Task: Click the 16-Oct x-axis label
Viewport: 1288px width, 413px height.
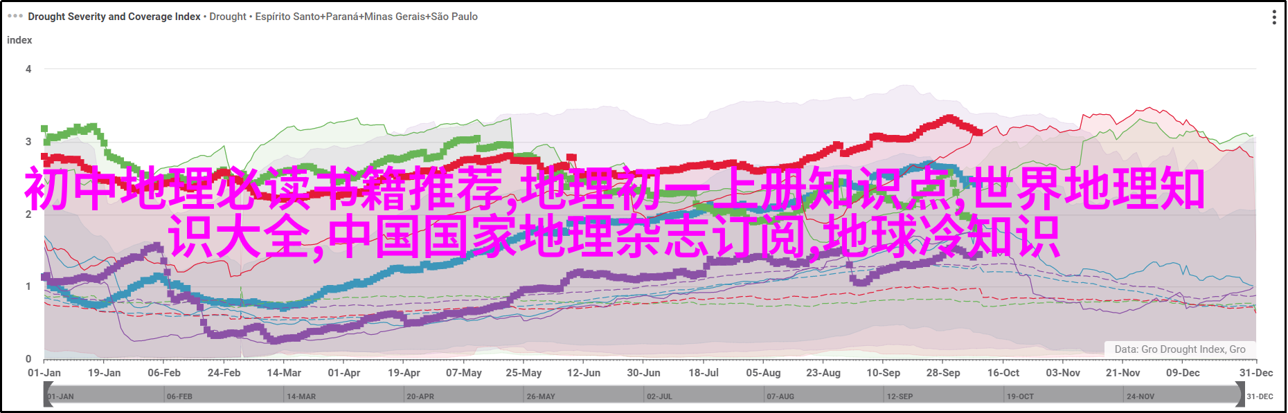Action: (1003, 373)
